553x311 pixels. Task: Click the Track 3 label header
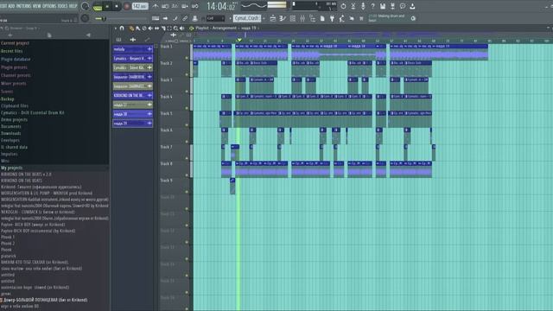(x=167, y=80)
